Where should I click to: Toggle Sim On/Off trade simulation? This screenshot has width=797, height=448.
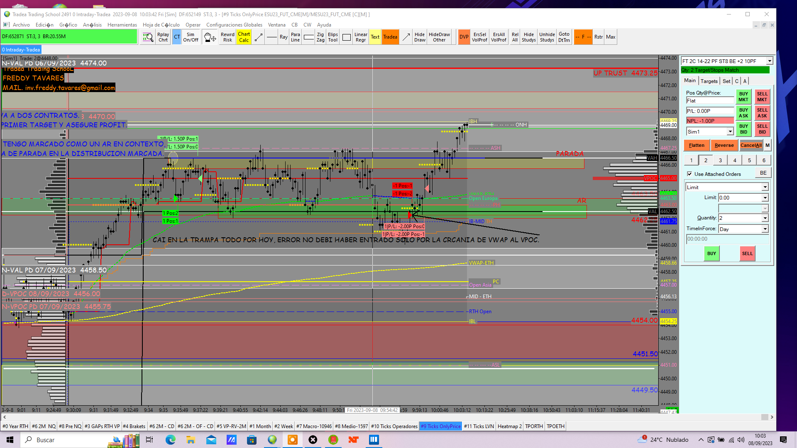191,37
